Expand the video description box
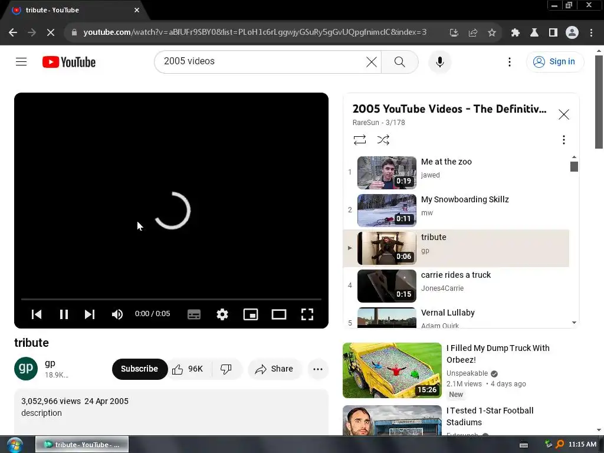Screen dimensions: 604x453 point(171,412)
